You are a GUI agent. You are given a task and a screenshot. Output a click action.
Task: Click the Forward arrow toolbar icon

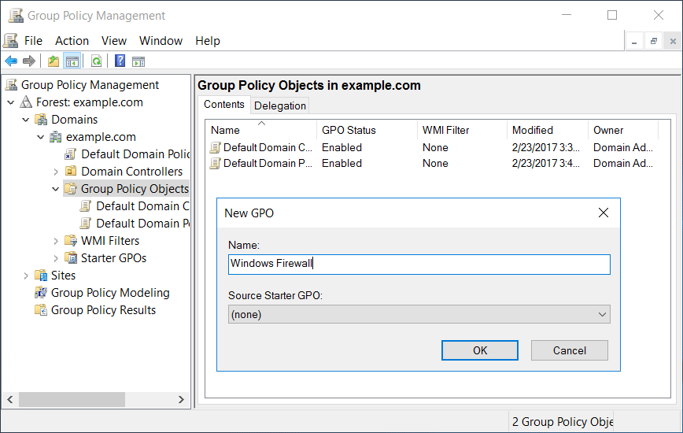click(29, 61)
